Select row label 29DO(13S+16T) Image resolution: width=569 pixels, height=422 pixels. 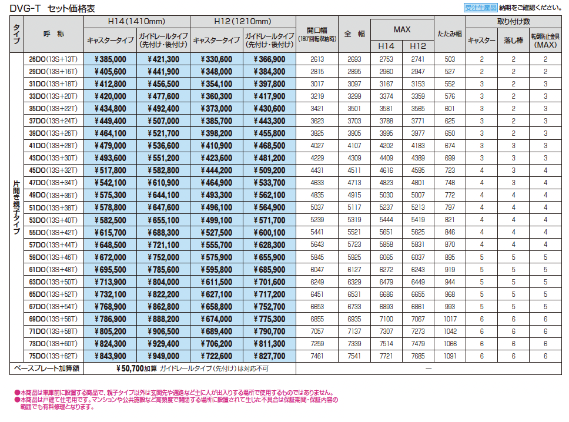pos(53,72)
